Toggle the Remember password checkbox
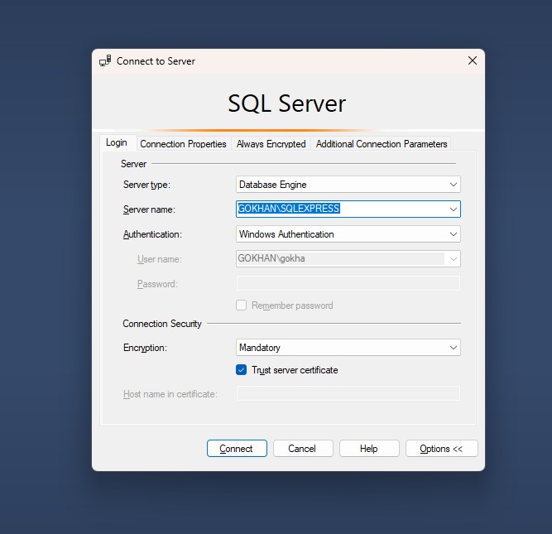 (242, 305)
